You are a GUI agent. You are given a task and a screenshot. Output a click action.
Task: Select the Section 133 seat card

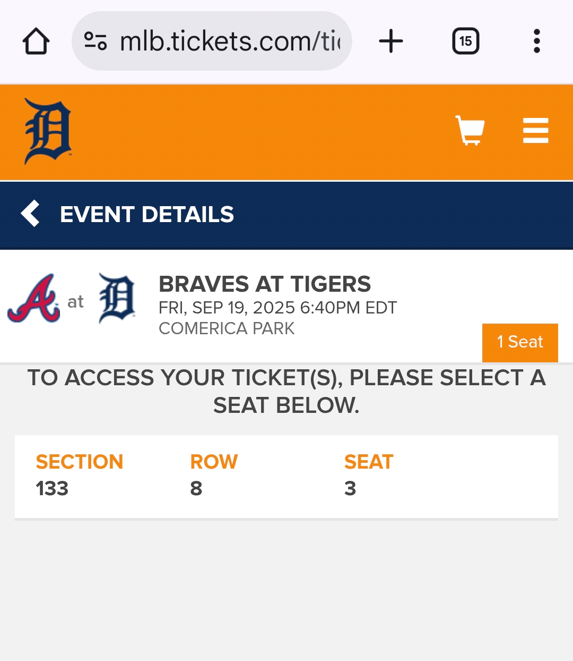[80, 476]
